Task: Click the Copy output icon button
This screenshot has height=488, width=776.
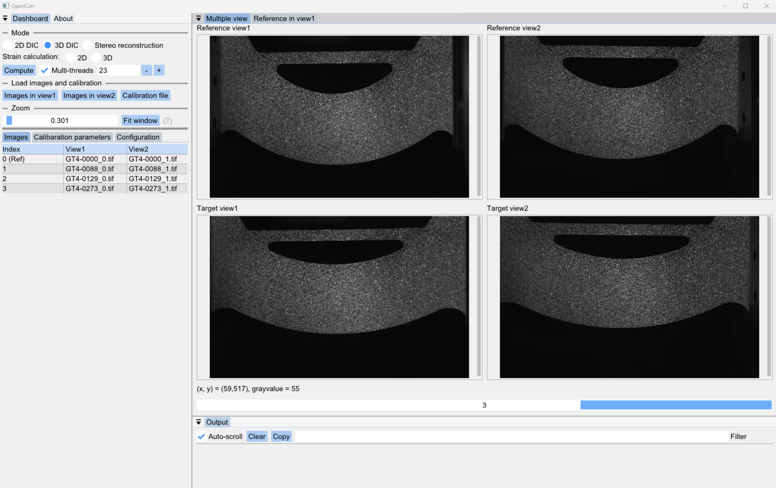Action: 281,436
